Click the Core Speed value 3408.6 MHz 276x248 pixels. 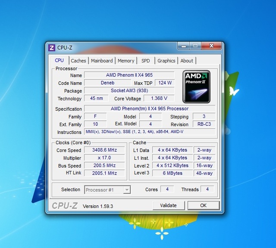(104, 150)
